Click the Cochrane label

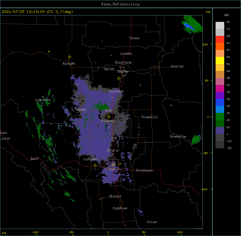click(x=90, y=159)
